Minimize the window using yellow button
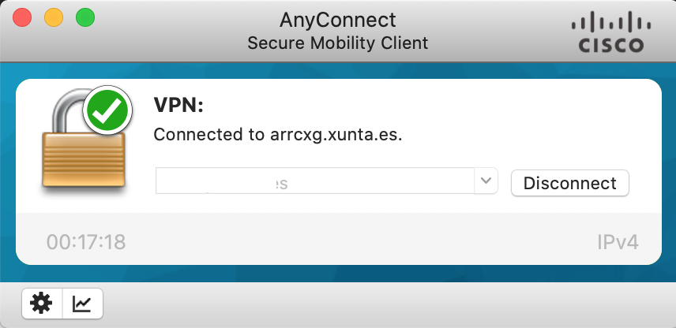 point(54,17)
